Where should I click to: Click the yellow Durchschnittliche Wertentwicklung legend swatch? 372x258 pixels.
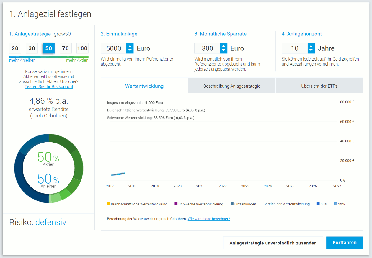108,204
